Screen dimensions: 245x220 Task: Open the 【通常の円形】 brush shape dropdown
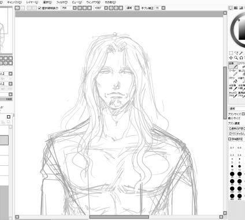pos(237,128)
